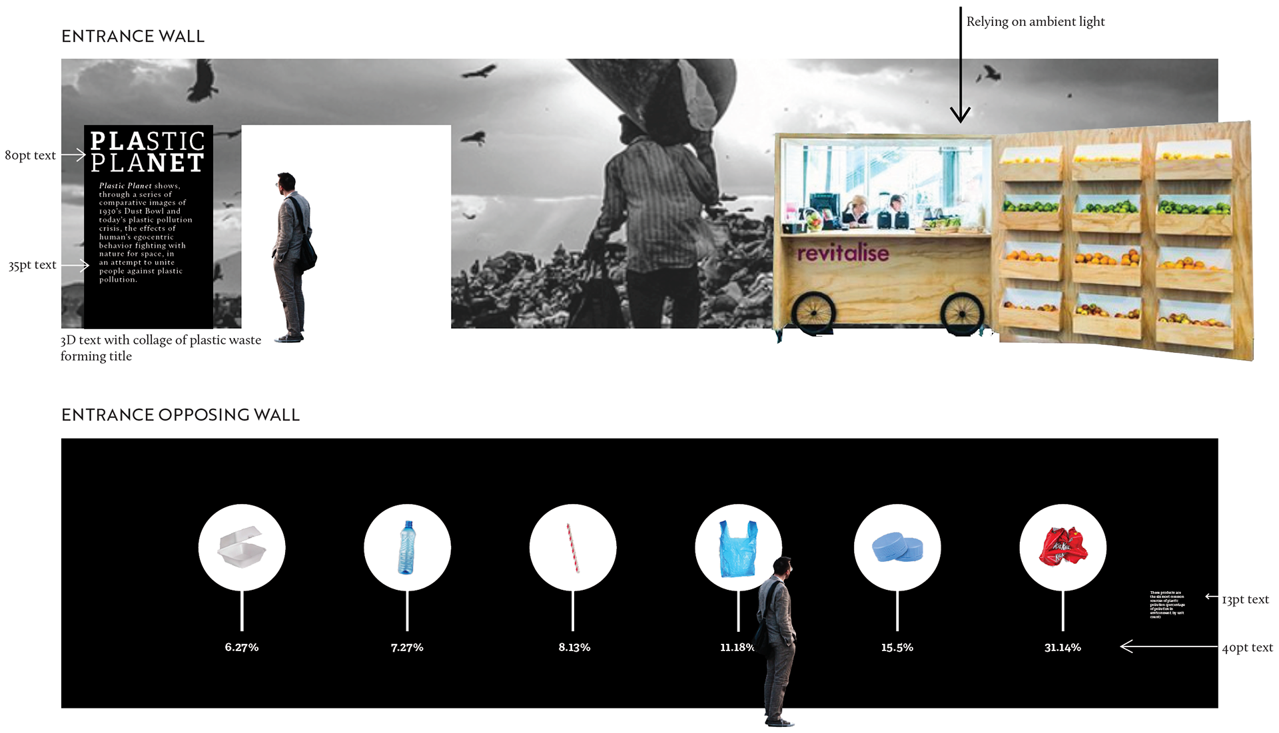
Task: Select the plastic water bottle icon
Action: [407, 547]
